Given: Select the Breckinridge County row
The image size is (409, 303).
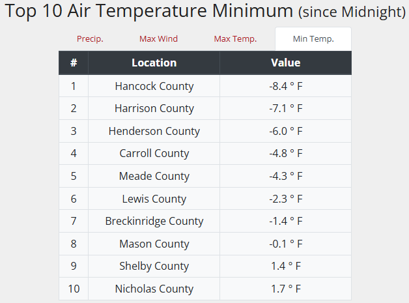Looking at the screenshot, I should click(154, 222).
